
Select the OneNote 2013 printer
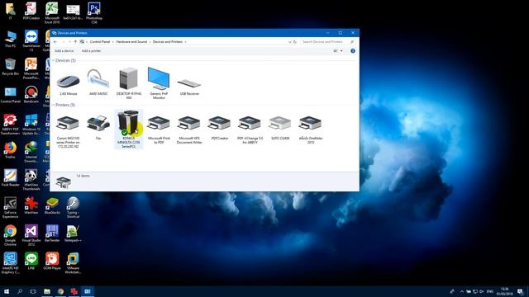[x=311, y=130]
